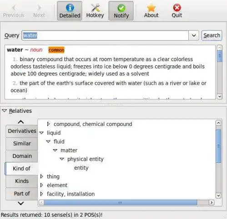This screenshot has width=227, height=219.
Task: Switch to the Similar tab
Action: tap(22, 143)
